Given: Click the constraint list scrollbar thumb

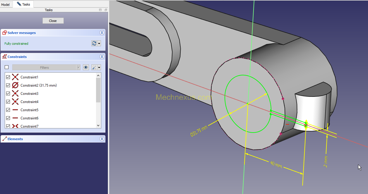Looking at the screenshot, I should (98, 90).
